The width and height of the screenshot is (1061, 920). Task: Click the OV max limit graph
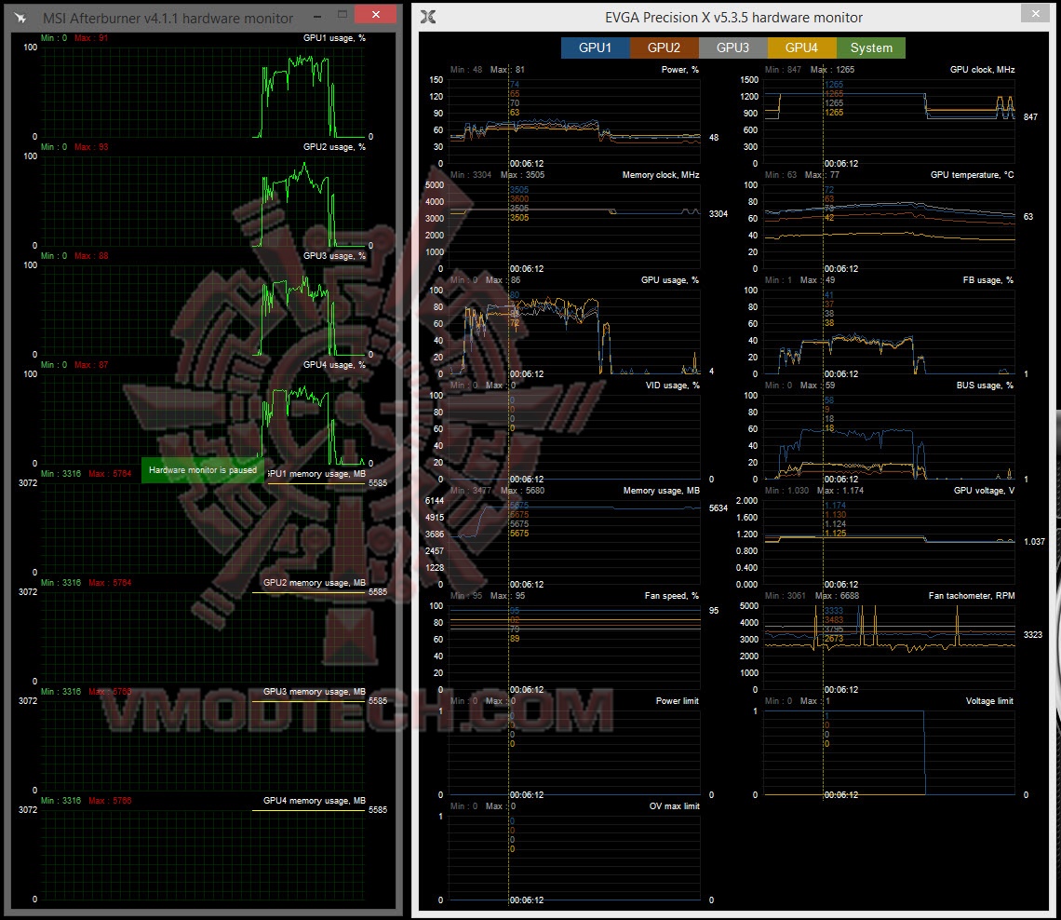[x=575, y=859]
